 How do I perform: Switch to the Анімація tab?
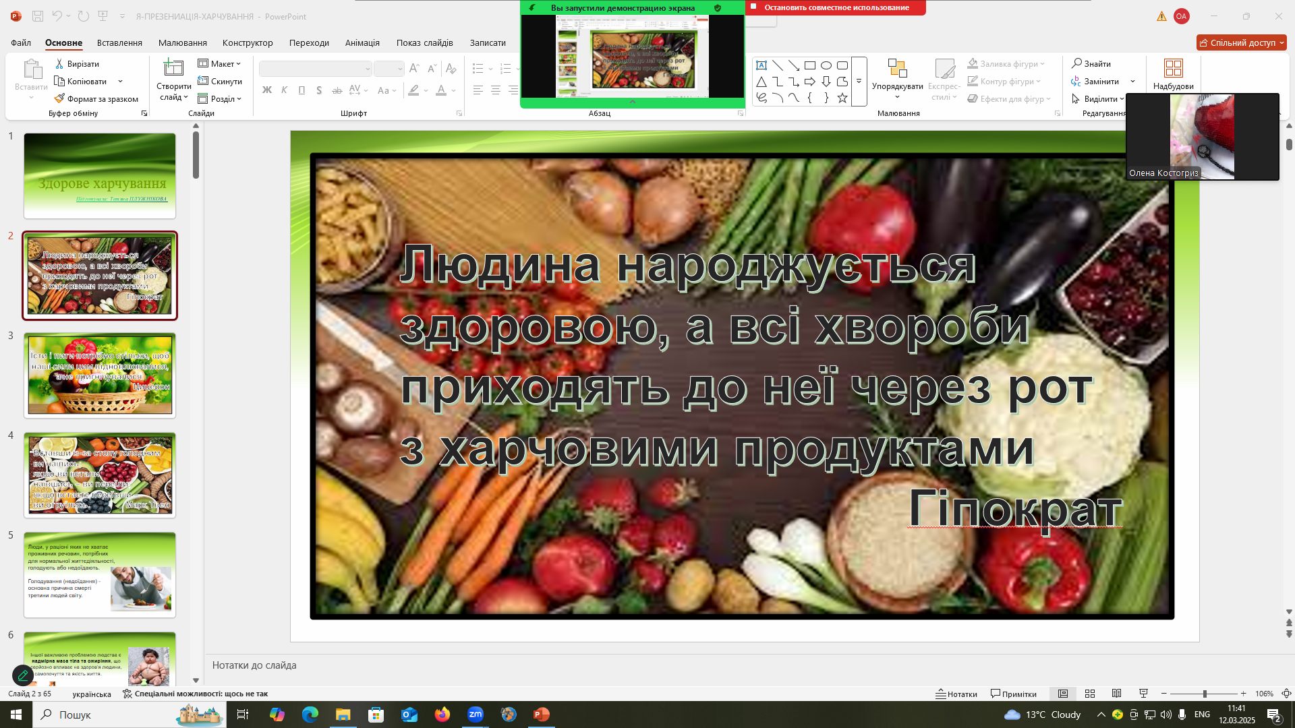pyautogui.click(x=362, y=42)
